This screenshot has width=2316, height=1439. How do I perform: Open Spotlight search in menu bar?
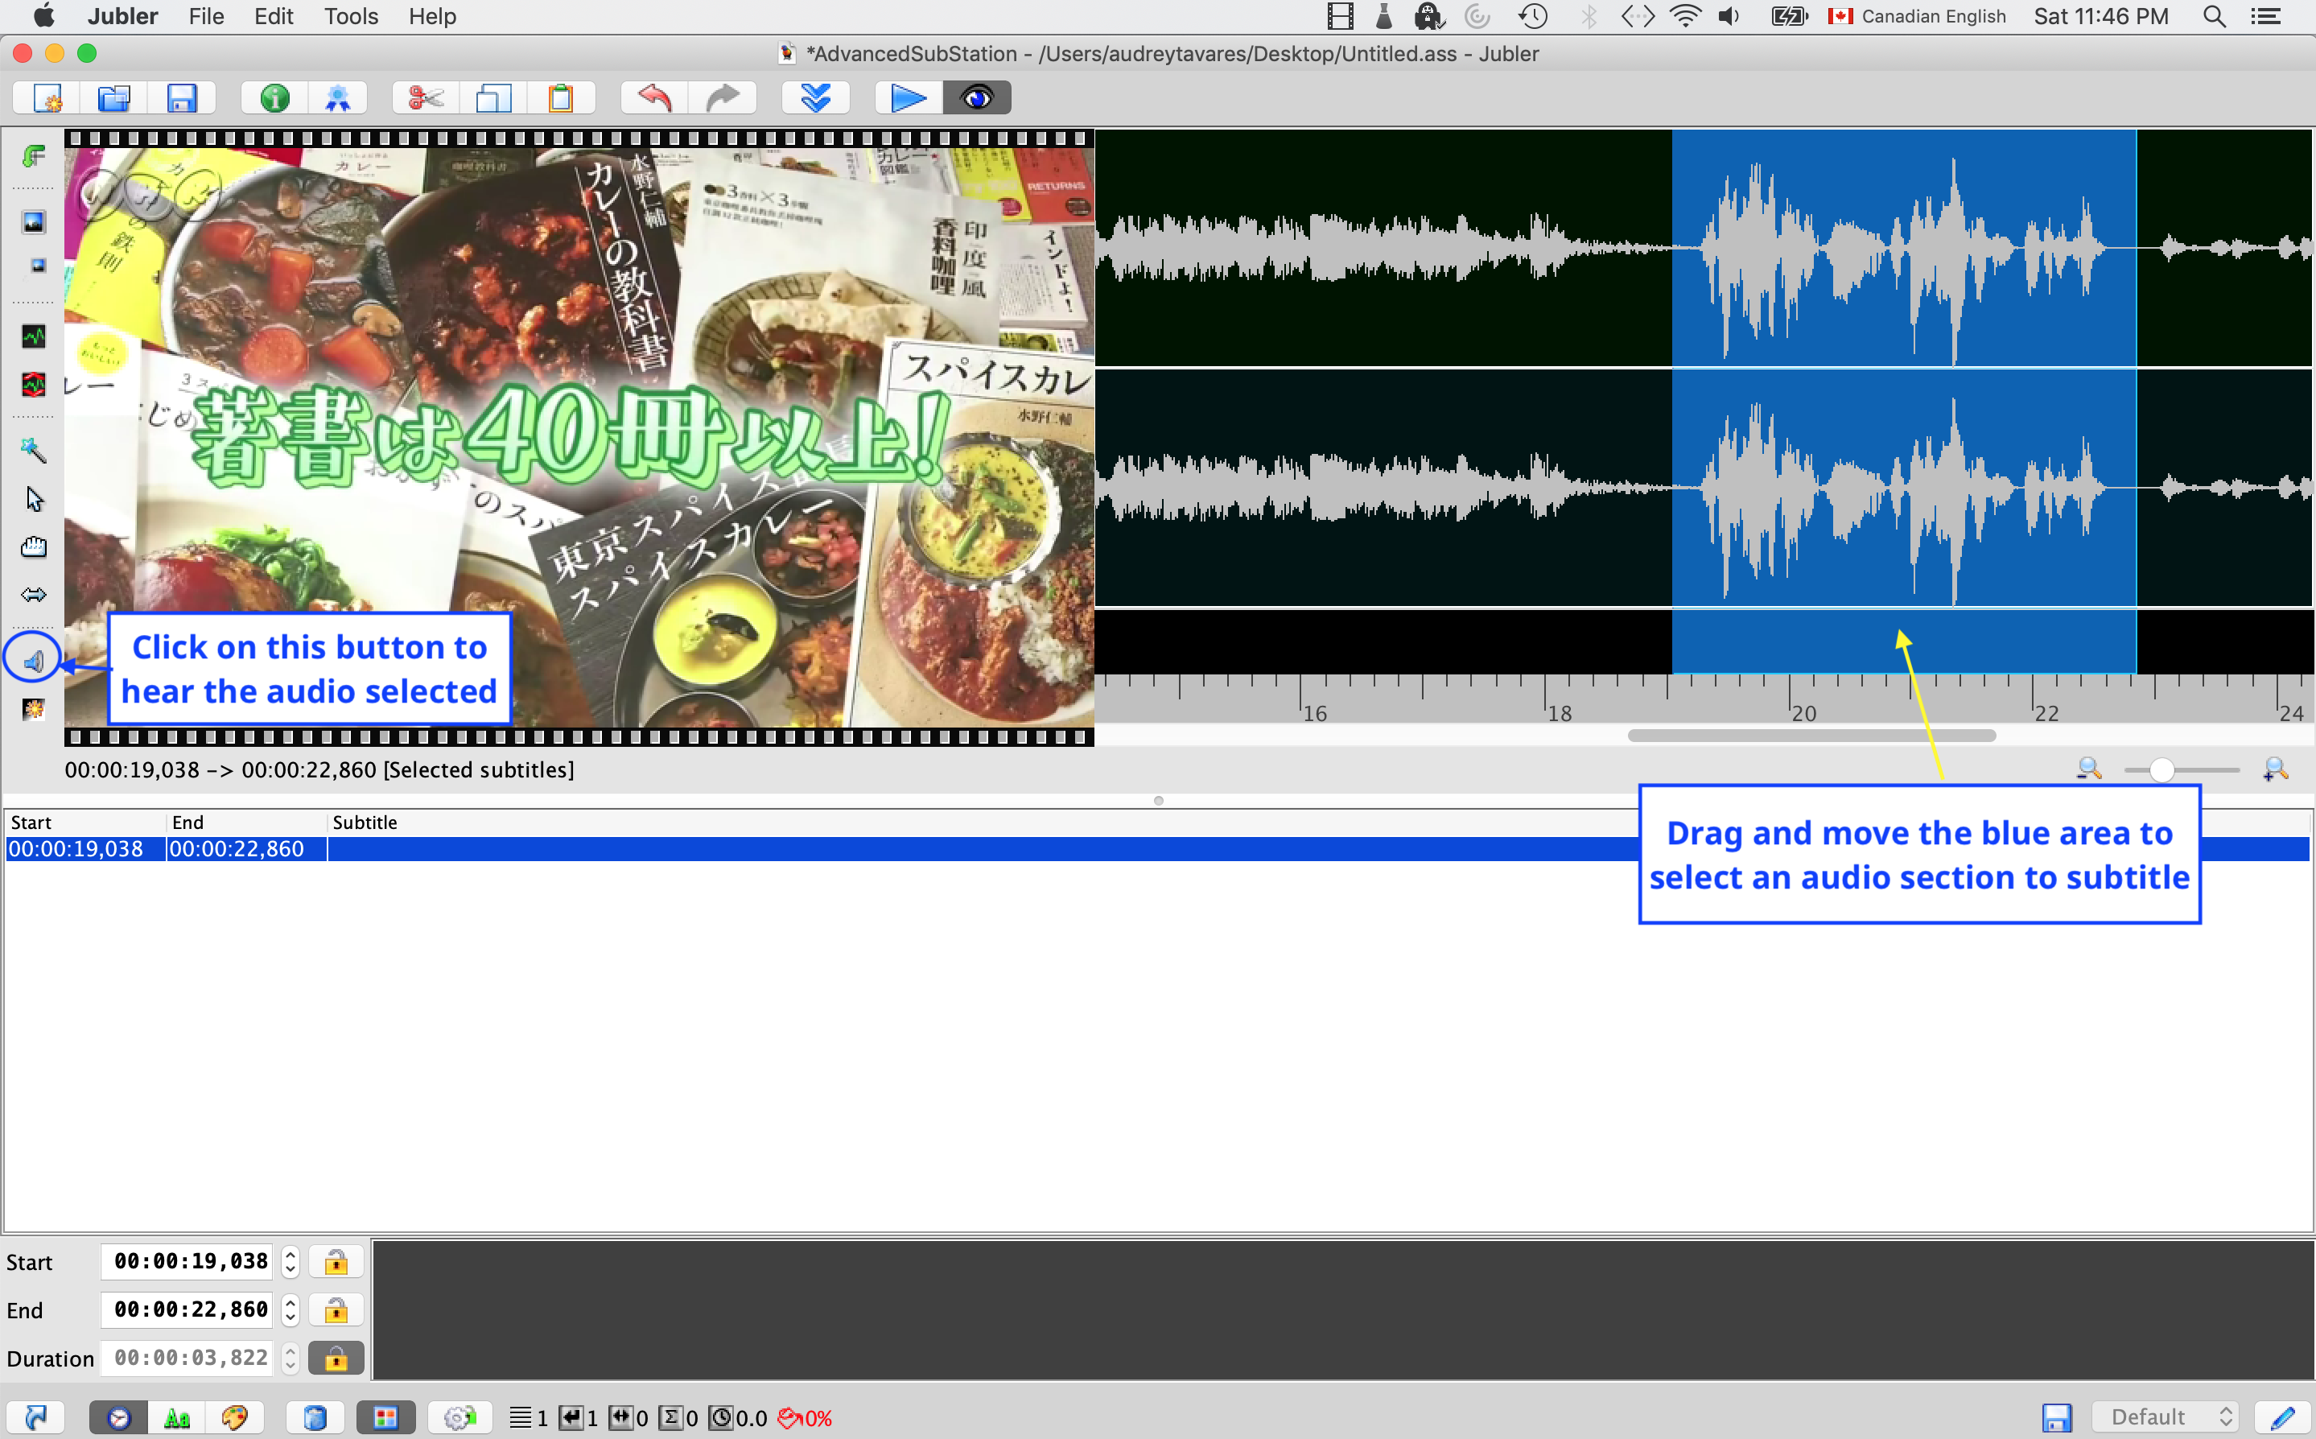coord(2214,16)
